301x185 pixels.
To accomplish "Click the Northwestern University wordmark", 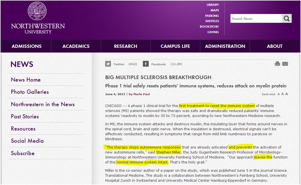I will pos(38,28).
